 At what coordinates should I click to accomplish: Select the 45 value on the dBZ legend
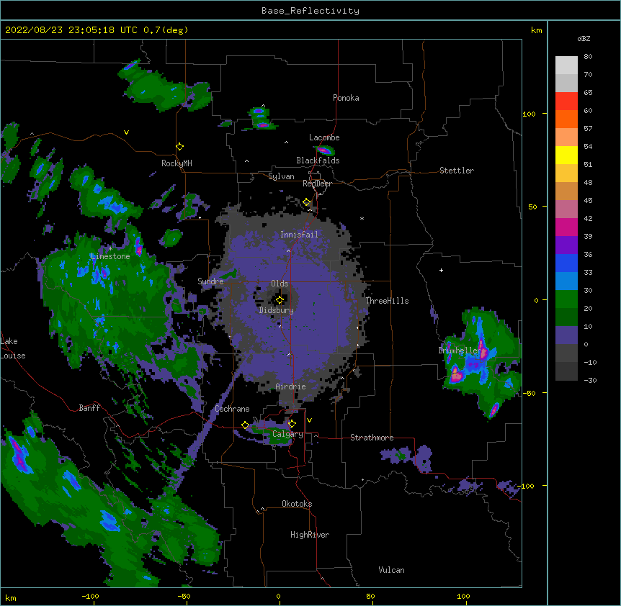coord(588,201)
